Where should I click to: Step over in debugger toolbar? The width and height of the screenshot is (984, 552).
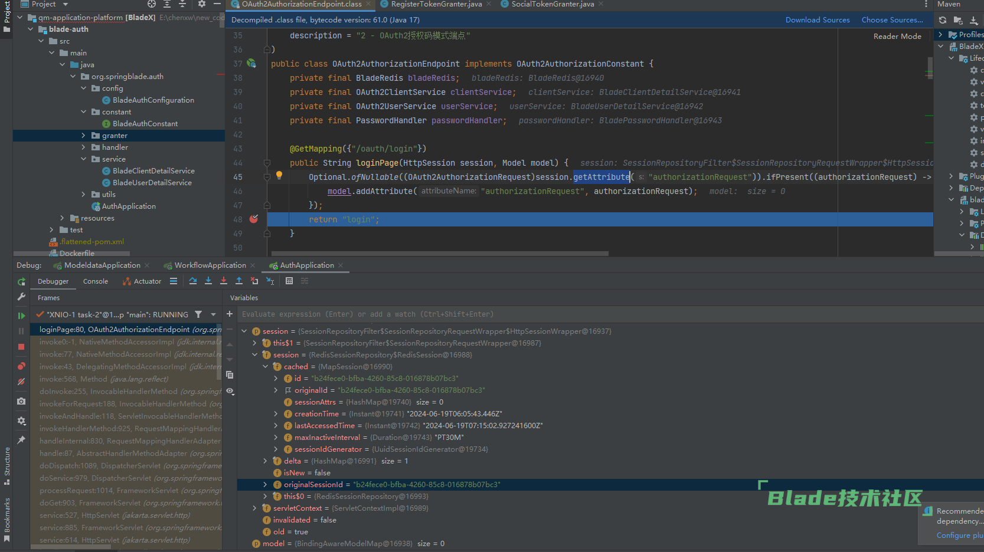click(193, 281)
